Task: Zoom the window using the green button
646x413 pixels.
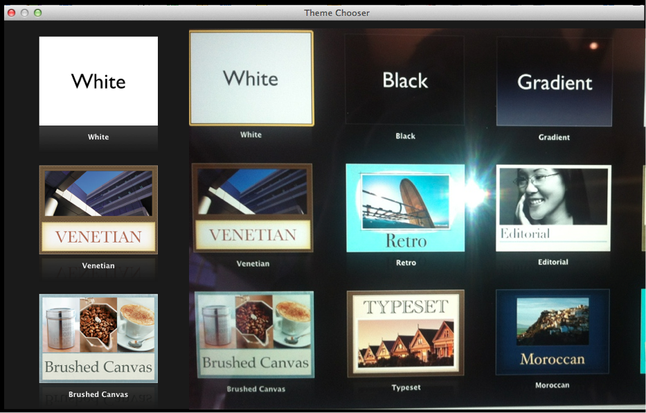Action: coord(37,12)
